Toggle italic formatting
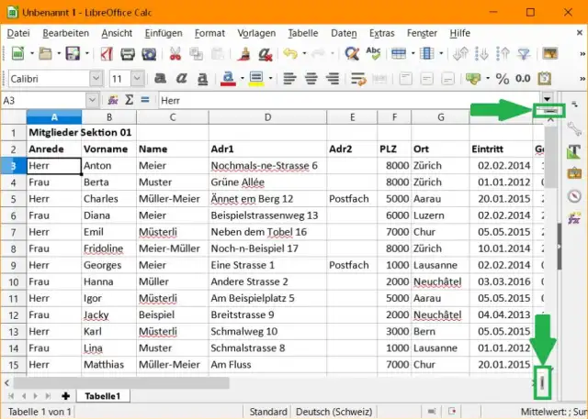588x419 pixels. coord(180,78)
